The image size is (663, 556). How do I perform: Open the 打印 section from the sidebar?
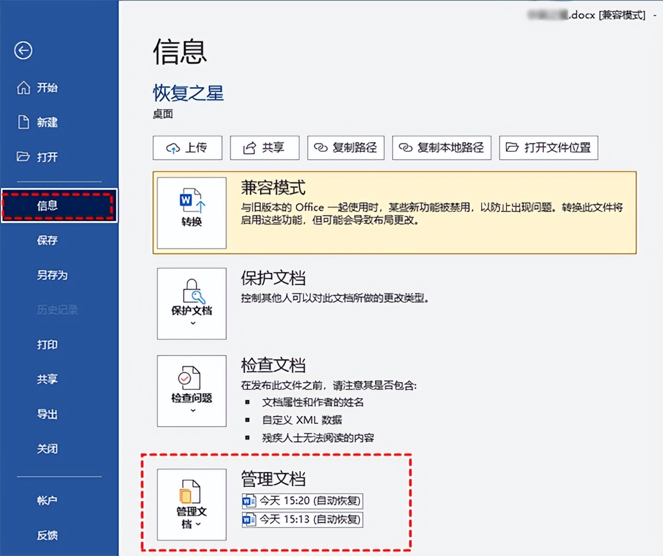click(46, 345)
